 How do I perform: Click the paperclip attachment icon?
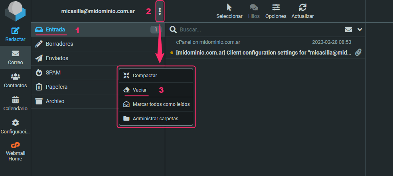(358, 53)
